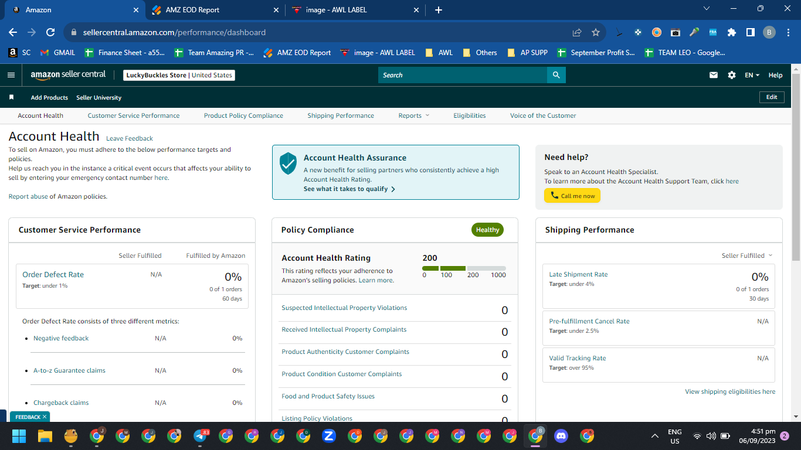Open Discord from the taskbar

pyautogui.click(x=561, y=436)
